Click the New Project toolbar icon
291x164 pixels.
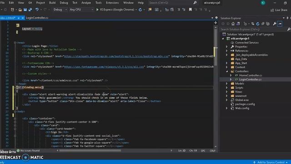click(x=12, y=10)
